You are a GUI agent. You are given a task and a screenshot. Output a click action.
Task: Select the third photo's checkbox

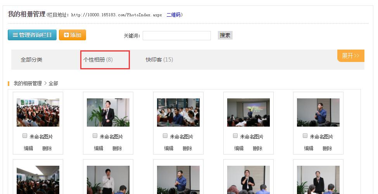[x=165, y=136]
